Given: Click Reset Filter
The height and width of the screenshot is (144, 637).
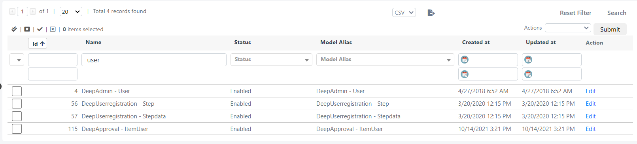Looking at the screenshot, I should point(575,13).
